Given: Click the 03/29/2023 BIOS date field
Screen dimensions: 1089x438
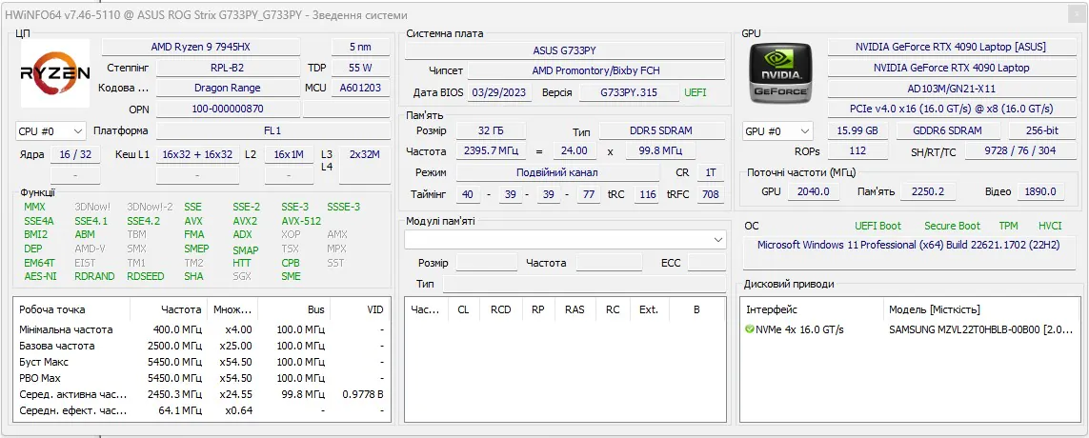Looking at the screenshot, I should (498, 92).
